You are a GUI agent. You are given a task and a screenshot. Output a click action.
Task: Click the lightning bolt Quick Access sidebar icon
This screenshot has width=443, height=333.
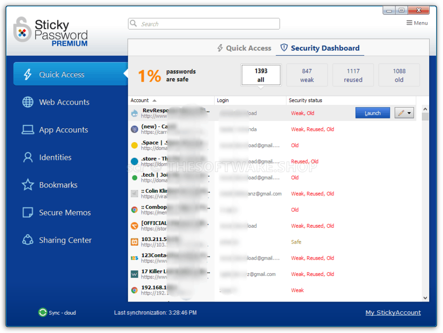click(x=28, y=74)
